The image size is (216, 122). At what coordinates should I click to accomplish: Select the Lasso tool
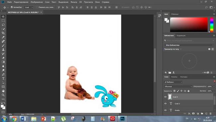[3, 25]
